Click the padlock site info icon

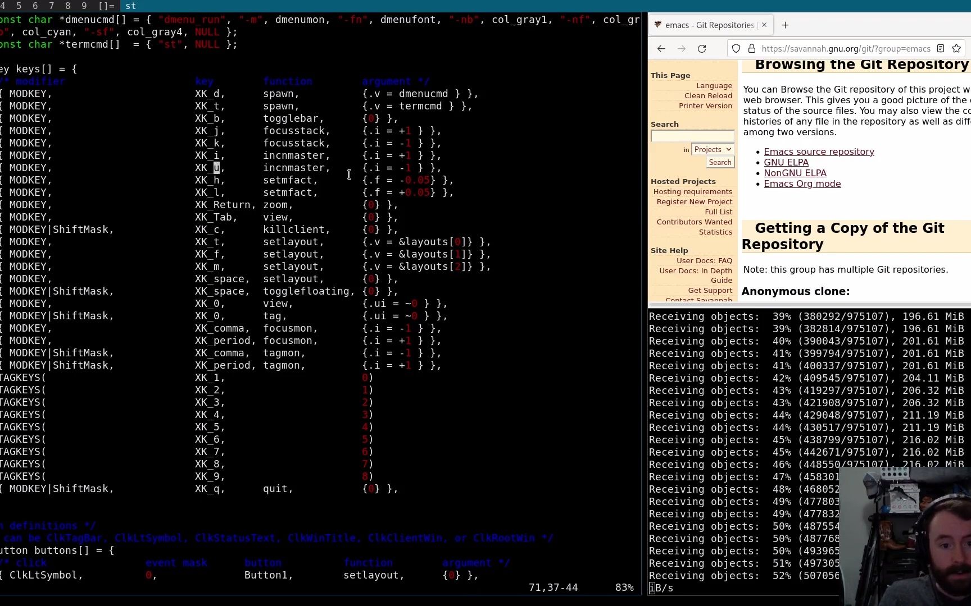click(751, 49)
